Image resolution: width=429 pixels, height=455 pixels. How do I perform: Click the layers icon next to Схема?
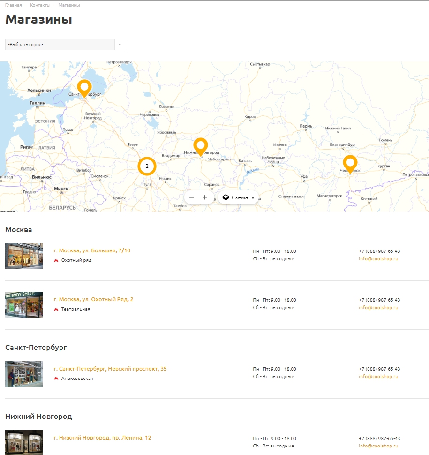click(226, 197)
